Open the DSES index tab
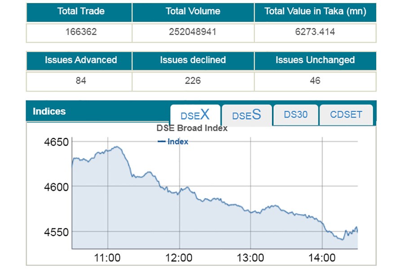This screenshot has height=269, width=404. coord(246,115)
